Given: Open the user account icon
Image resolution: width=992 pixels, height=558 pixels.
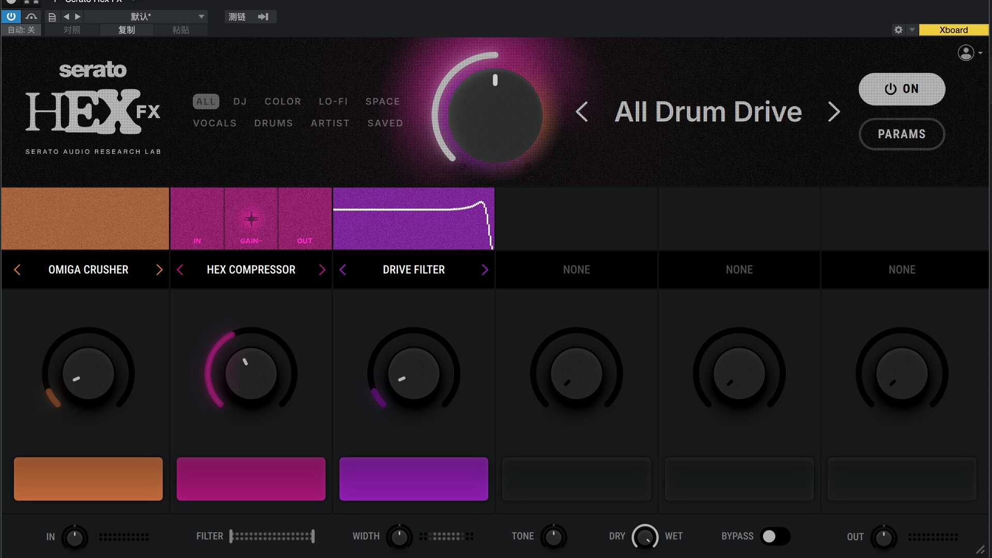Looking at the screenshot, I should coord(966,53).
